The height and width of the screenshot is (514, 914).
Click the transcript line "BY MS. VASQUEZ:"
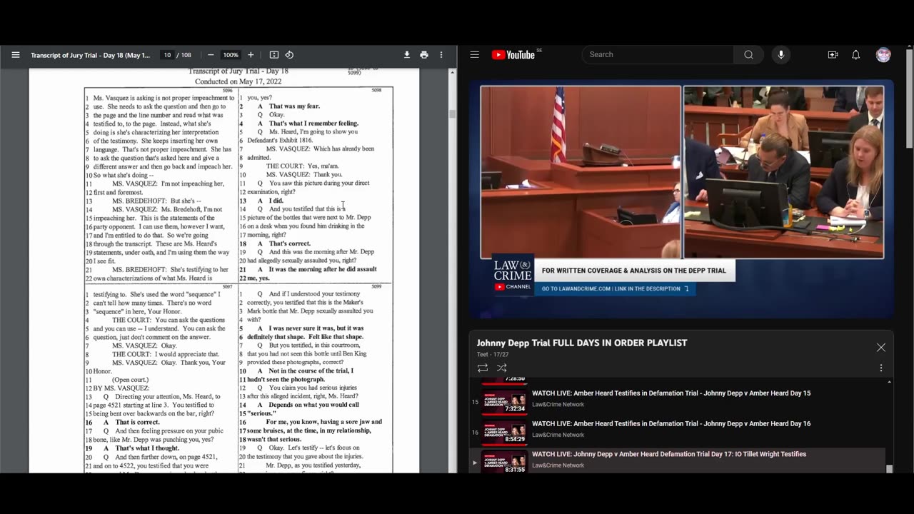121,388
